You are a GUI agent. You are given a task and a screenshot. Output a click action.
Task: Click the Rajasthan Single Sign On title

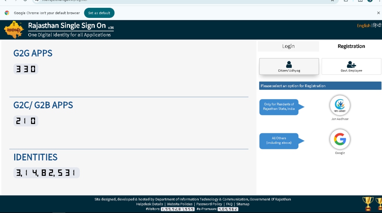coord(67,26)
